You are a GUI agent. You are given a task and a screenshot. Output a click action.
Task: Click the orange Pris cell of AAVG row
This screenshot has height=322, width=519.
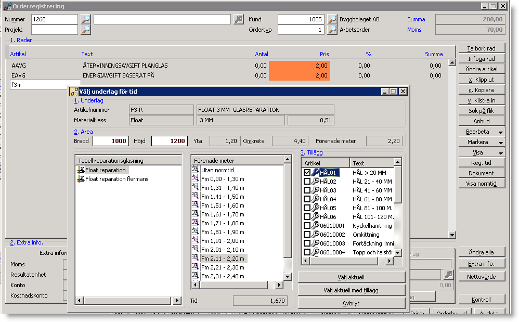[x=299, y=66]
